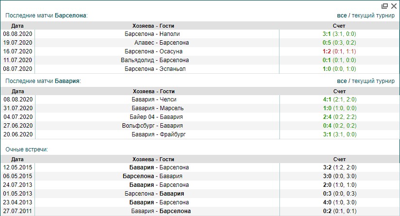Filter Барселона matches by 'текущий турнир'
This screenshot has width=400, height=216.
tap(373, 16)
